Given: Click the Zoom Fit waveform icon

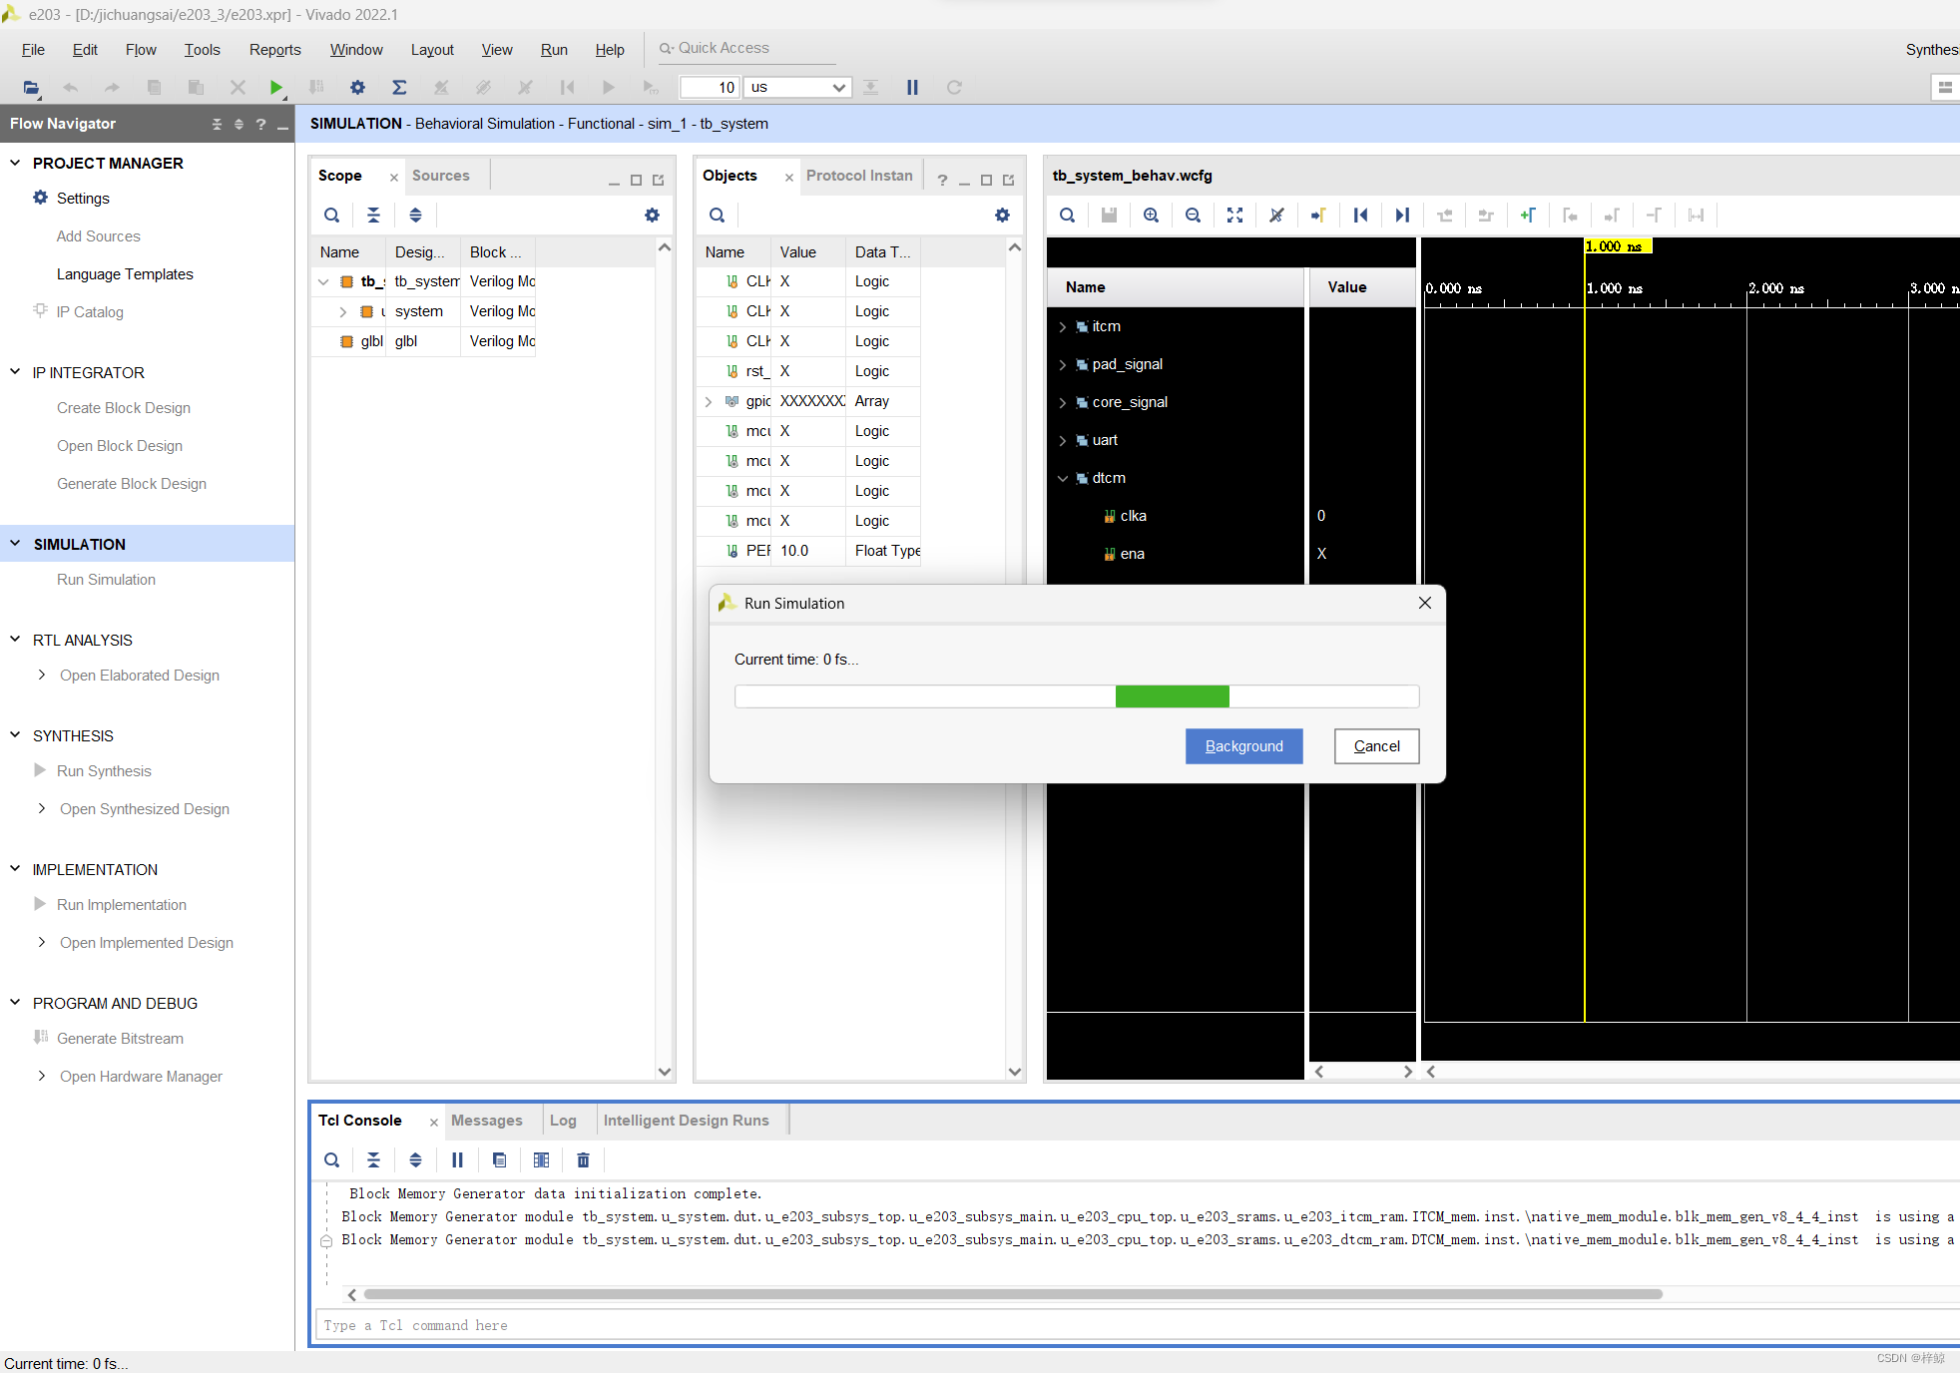Looking at the screenshot, I should [x=1234, y=215].
